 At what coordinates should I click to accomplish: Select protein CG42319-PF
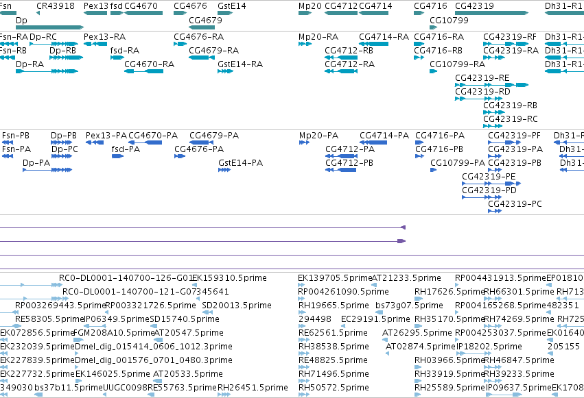click(x=515, y=136)
